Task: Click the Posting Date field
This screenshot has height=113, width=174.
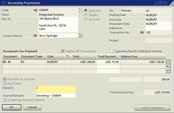Action: (x=158, y=15)
